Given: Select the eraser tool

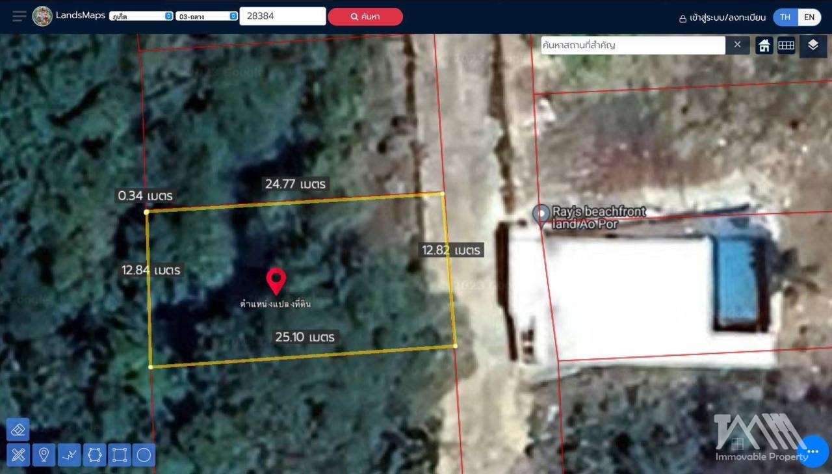Looking at the screenshot, I should 18,430.
